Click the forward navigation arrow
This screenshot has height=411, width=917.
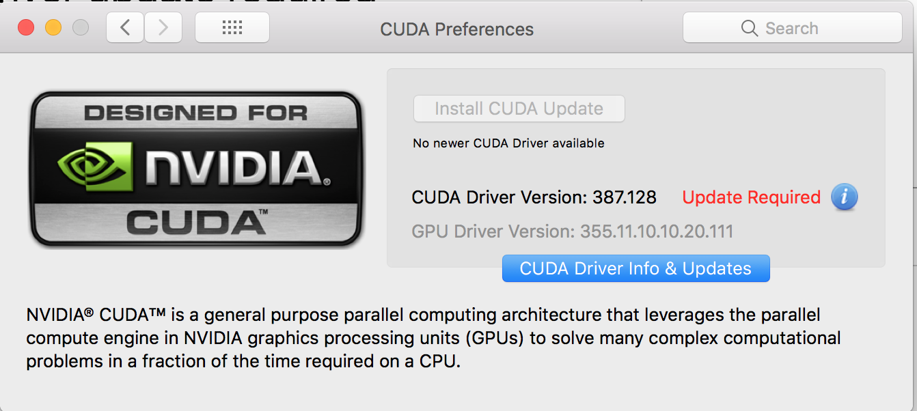(x=163, y=27)
